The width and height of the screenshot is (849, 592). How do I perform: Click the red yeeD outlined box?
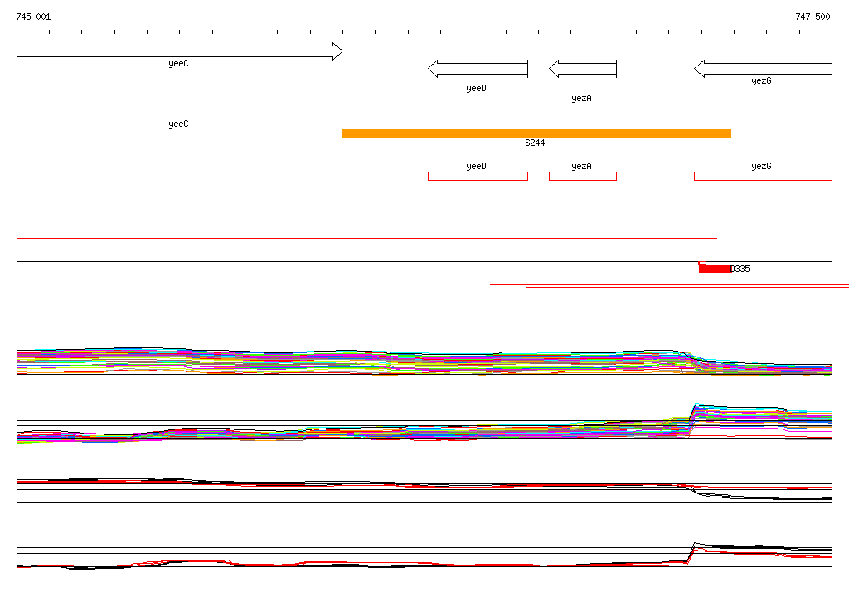click(x=478, y=176)
